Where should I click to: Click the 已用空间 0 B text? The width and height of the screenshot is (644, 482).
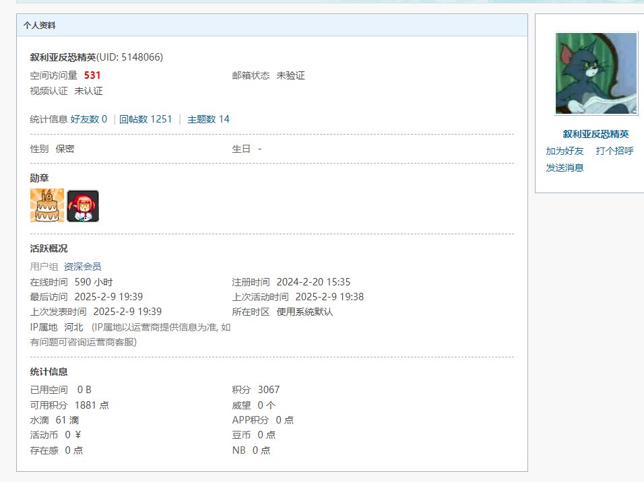(61, 390)
